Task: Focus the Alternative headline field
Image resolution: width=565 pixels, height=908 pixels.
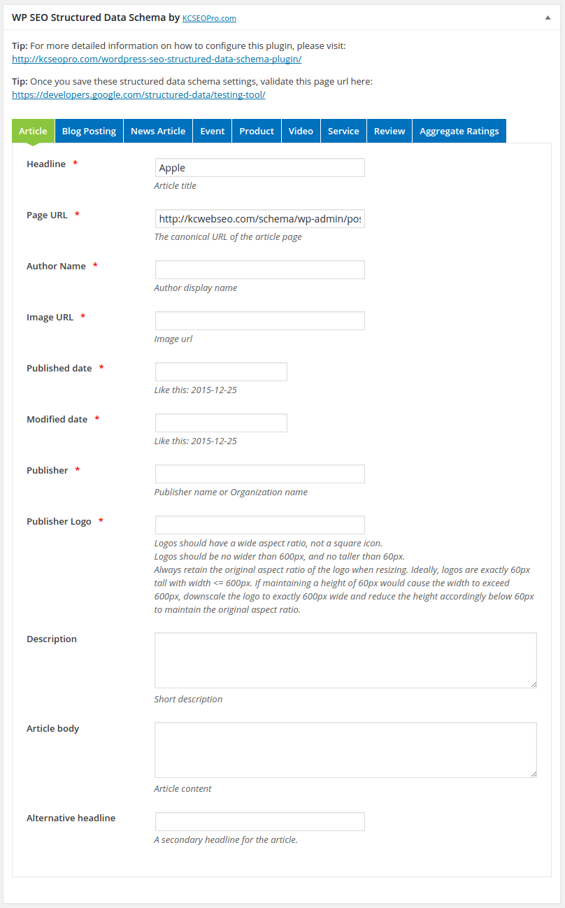Action: [x=259, y=821]
